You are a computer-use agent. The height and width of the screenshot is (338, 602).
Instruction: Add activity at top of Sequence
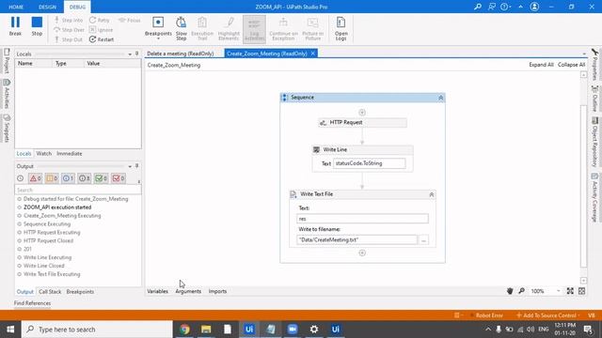pyautogui.click(x=362, y=113)
